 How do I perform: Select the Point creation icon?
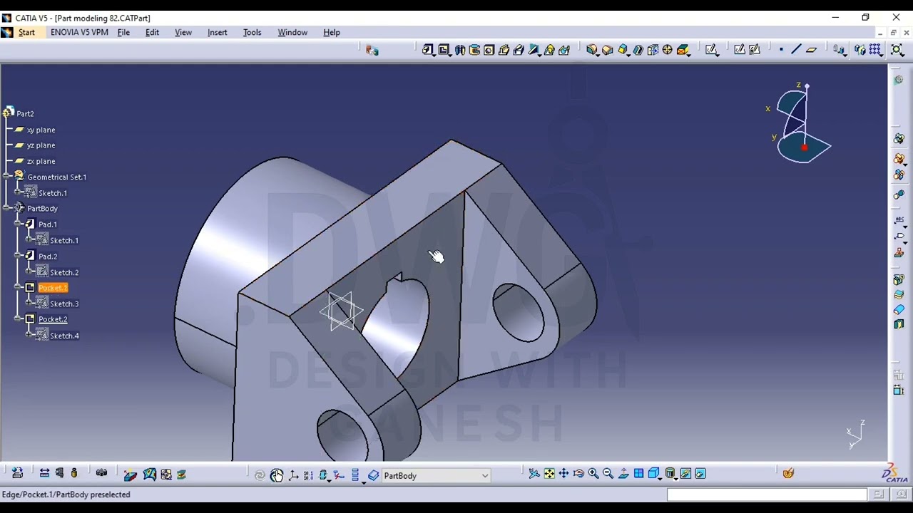pyautogui.click(x=782, y=49)
